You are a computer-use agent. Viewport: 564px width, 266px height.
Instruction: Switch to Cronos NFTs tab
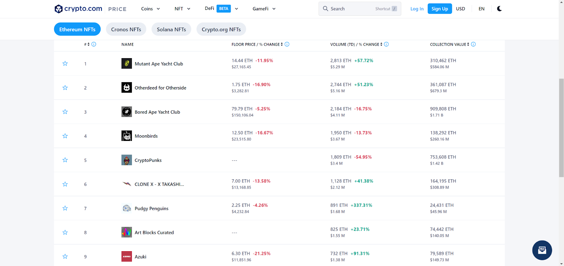coord(126,30)
